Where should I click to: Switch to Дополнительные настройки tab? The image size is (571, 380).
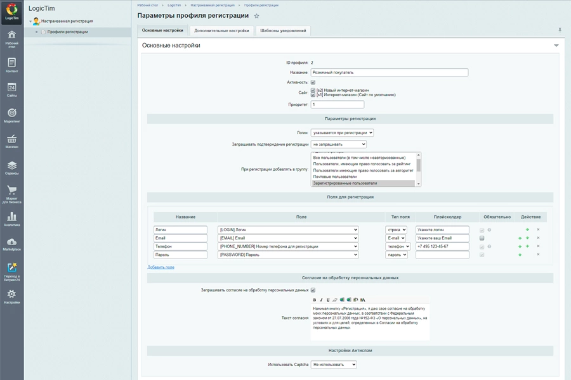coord(221,30)
